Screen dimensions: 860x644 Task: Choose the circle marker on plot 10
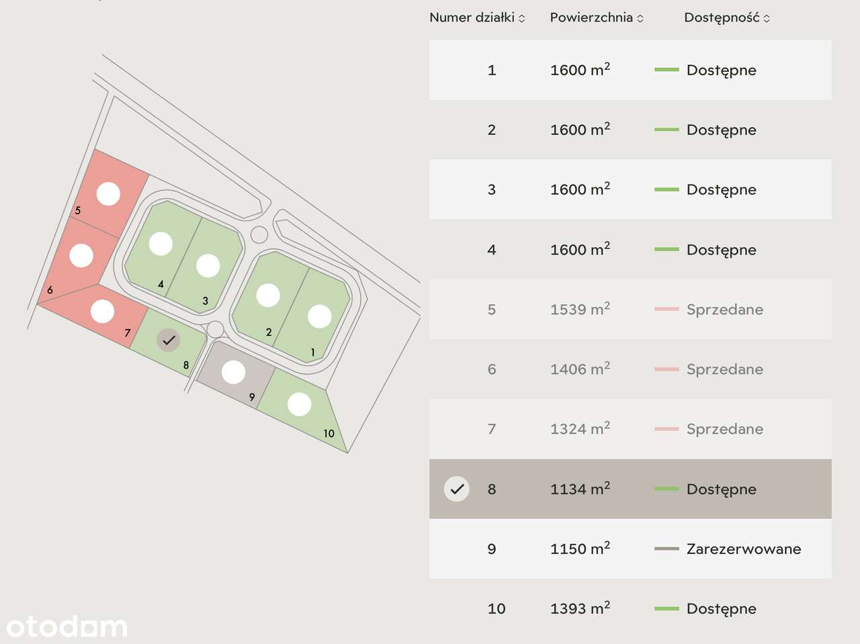click(x=299, y=404)
